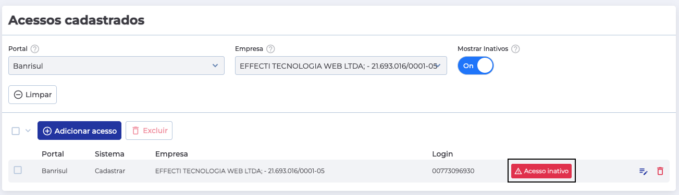This screenshot has width=679, height=195.
Task: Click the warning triangle in Acesso inativo badge
Action: click(518, 171)
